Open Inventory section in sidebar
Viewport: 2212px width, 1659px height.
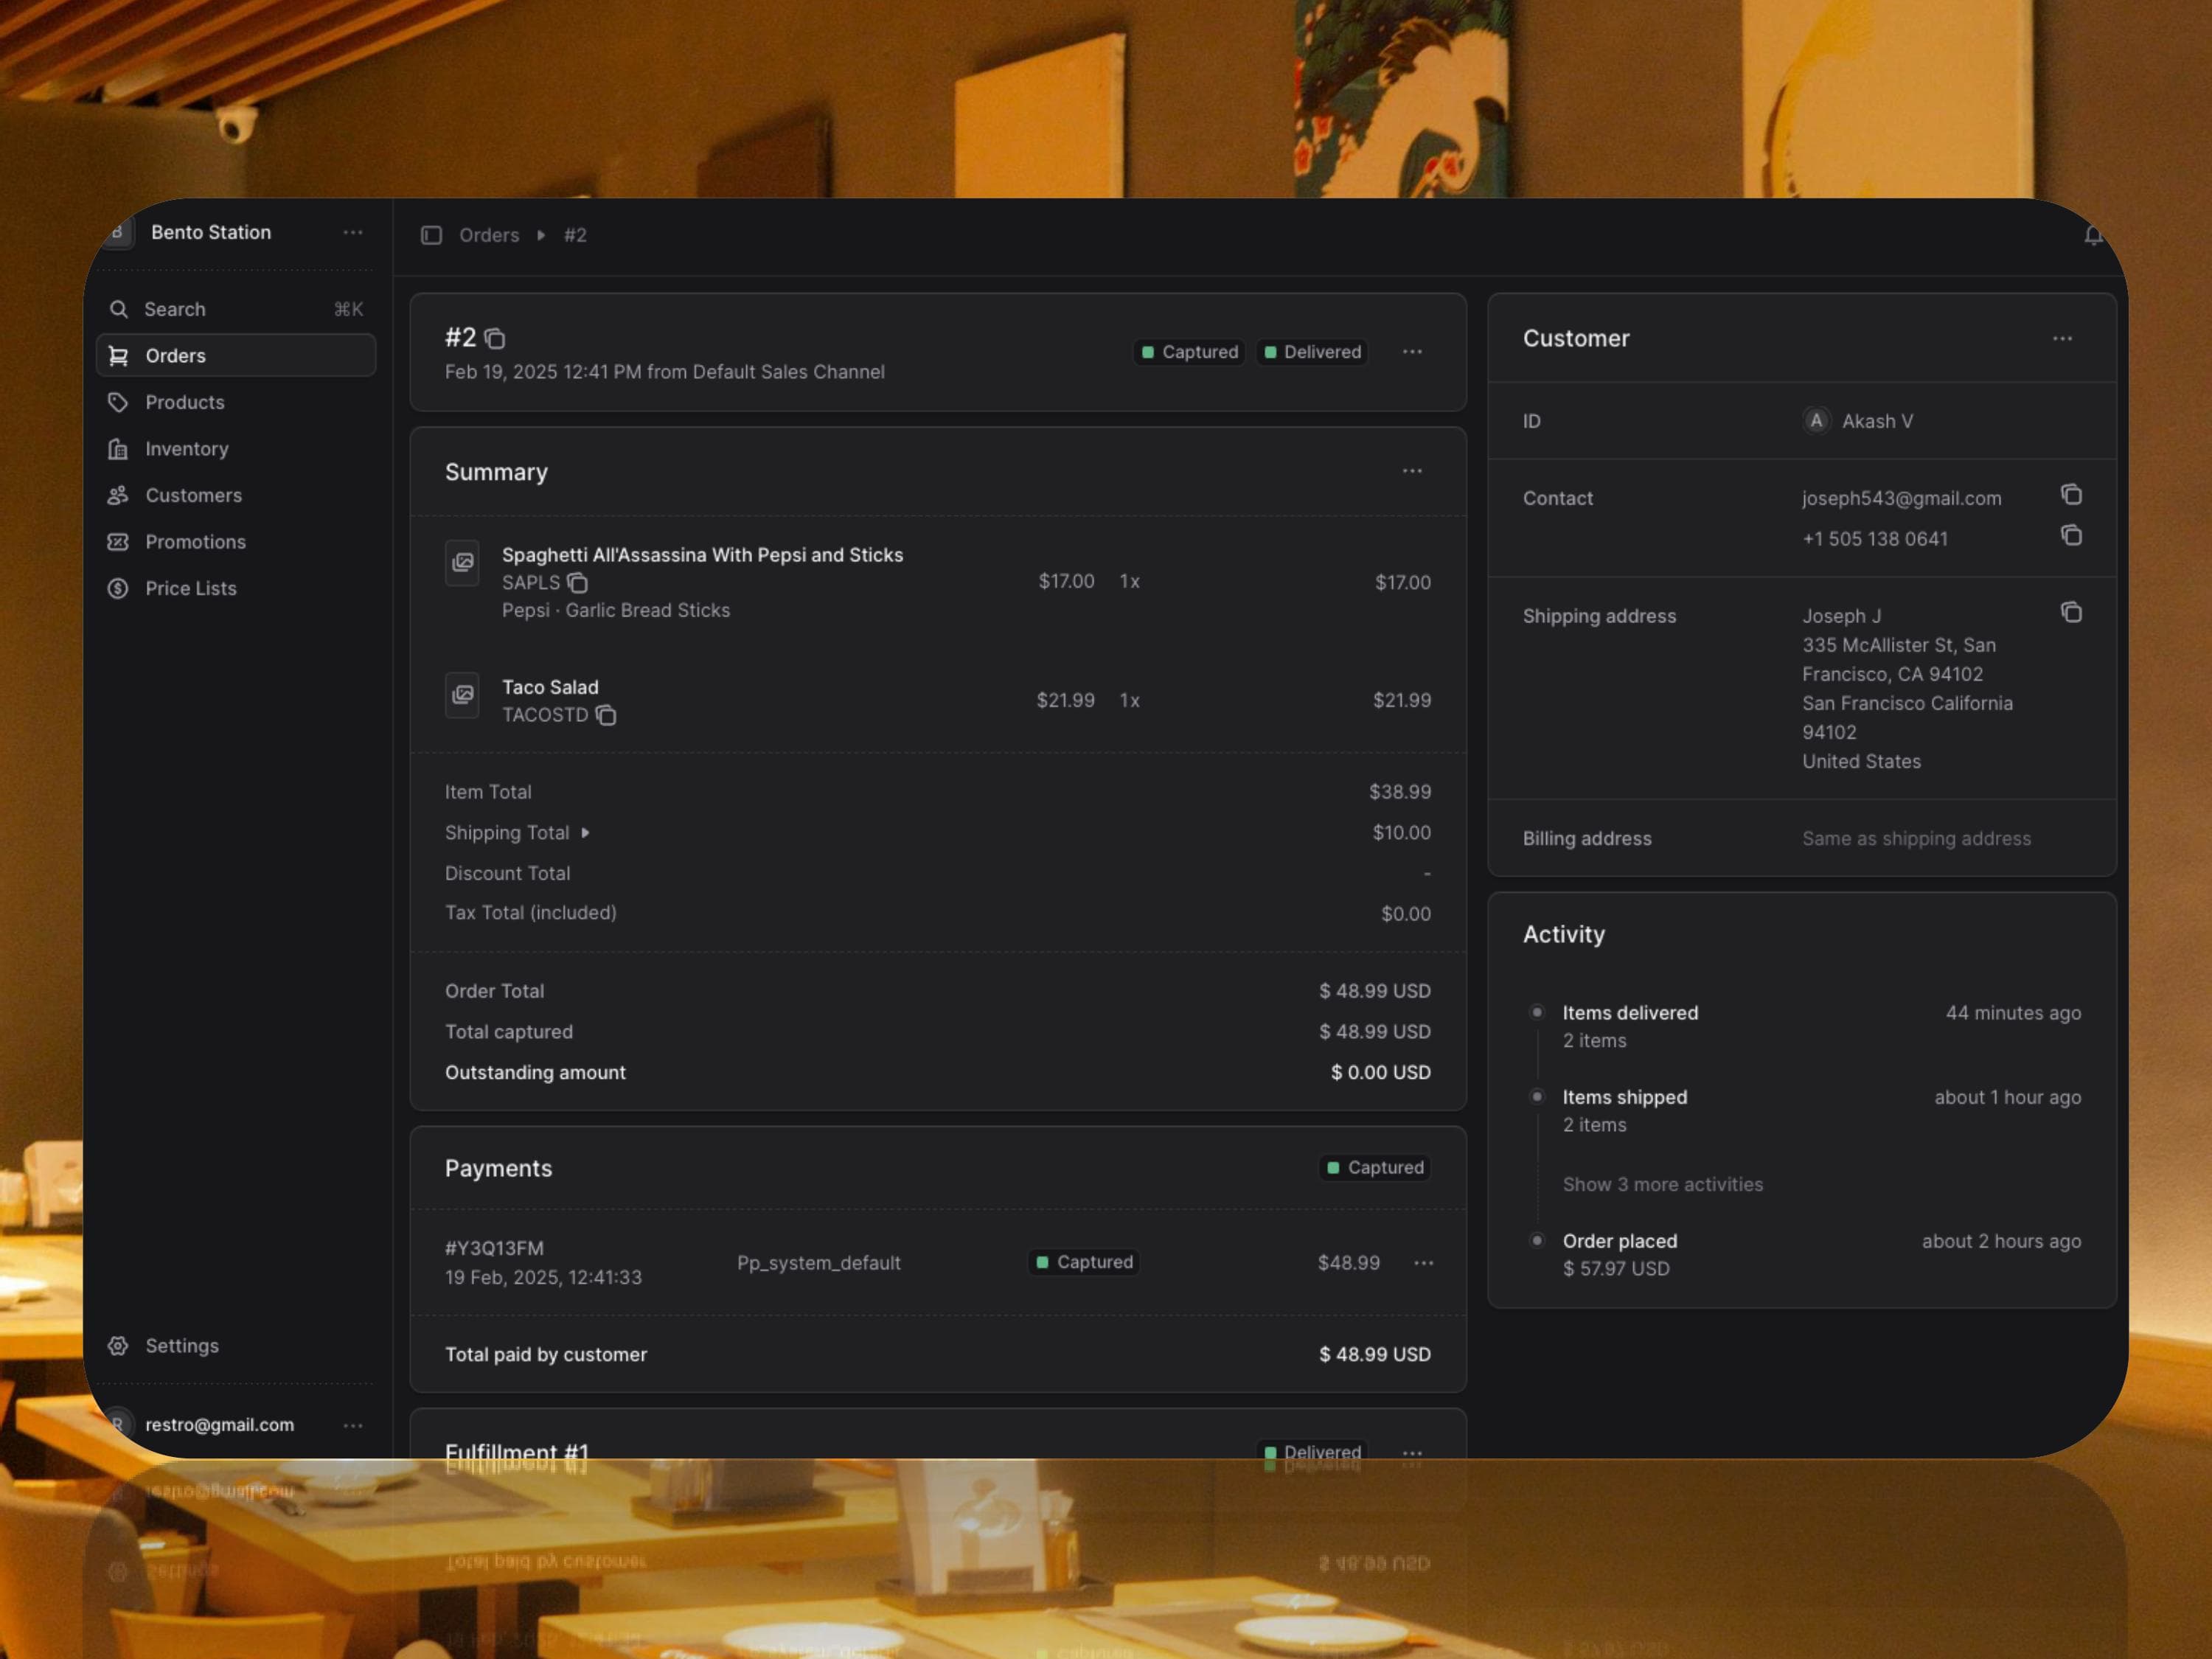pos(187,449)
